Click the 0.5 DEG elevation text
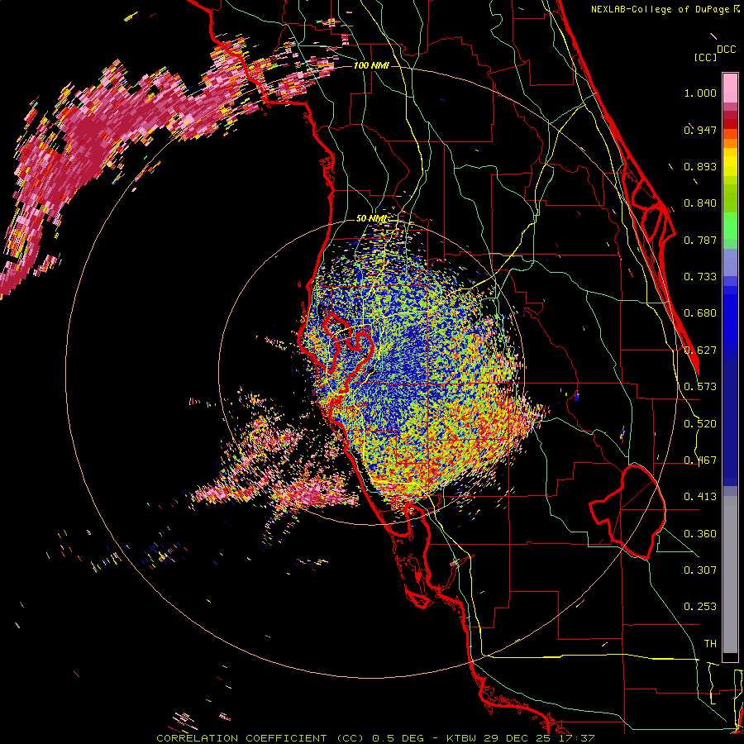 (x=398, y=738)
